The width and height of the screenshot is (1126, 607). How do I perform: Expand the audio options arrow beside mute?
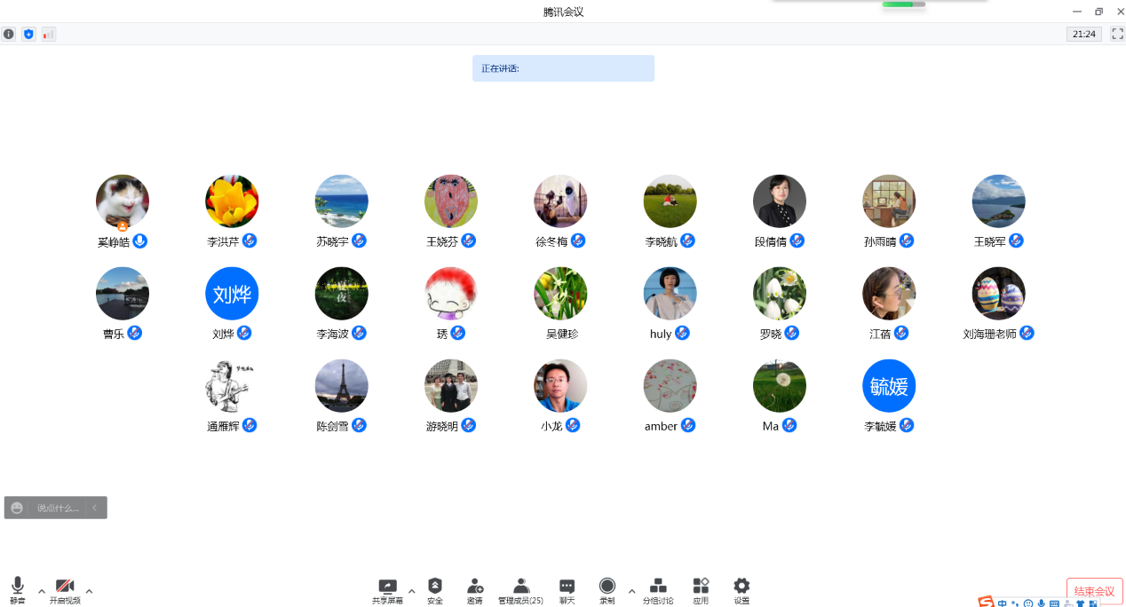click(x=41, y=591)
